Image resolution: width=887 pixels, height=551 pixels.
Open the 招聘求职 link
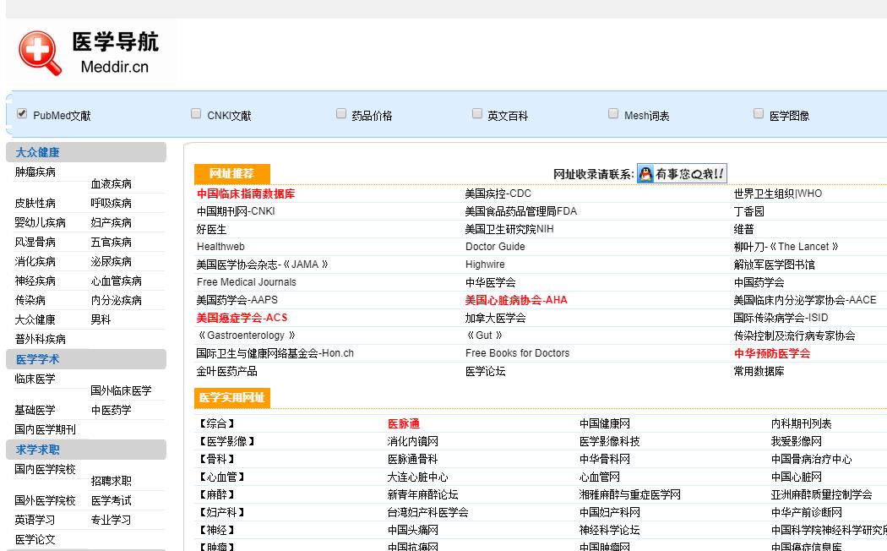[111, 482]
